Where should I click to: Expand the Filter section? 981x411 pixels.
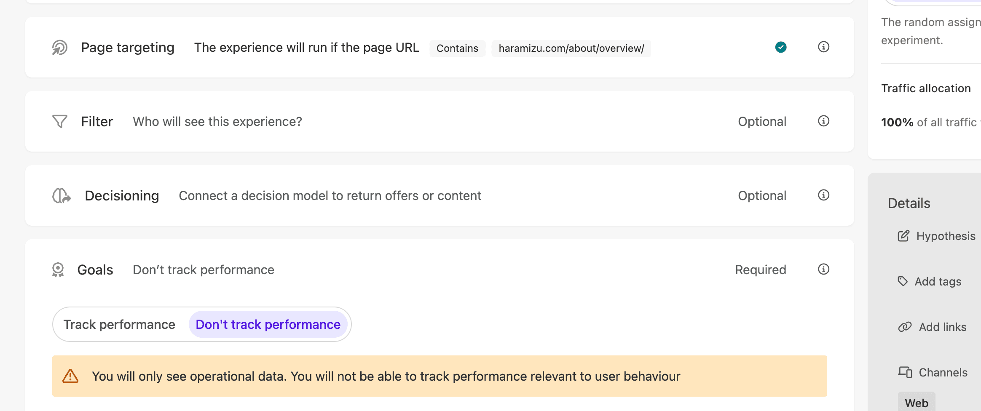click(x=97, y=122)
